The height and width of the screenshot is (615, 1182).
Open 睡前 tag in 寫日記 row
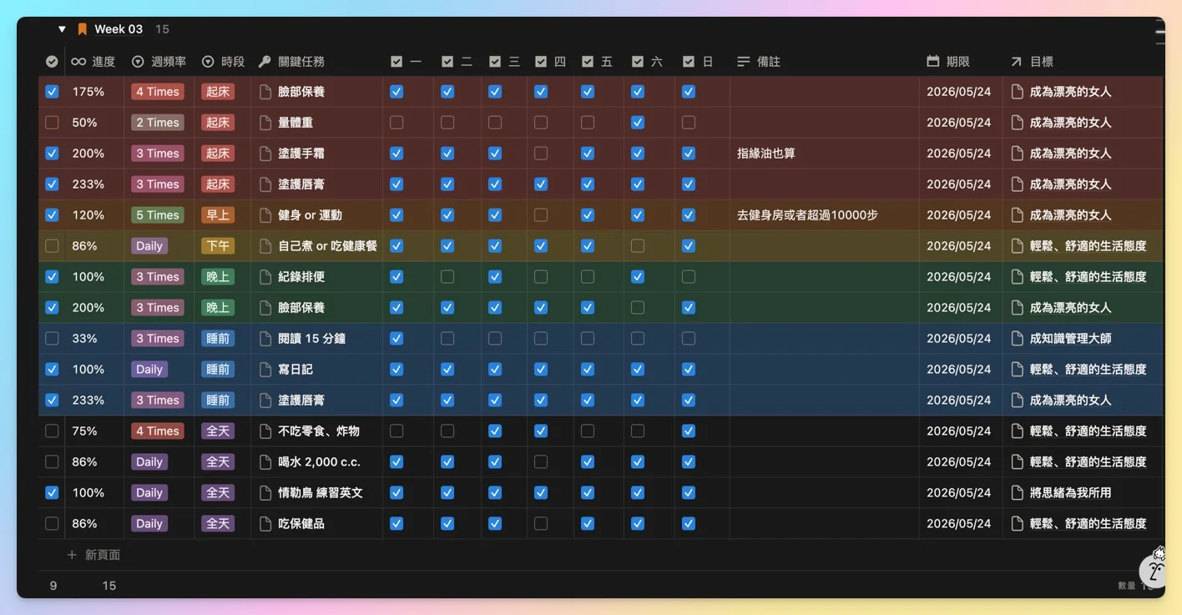[x=218, y=370]
